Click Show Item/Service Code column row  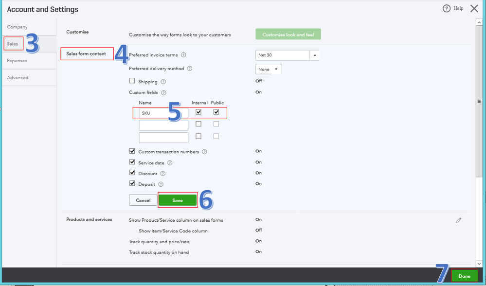tap(173, 231)
